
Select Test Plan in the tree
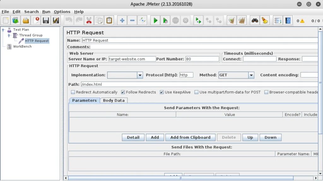point(21,30)
